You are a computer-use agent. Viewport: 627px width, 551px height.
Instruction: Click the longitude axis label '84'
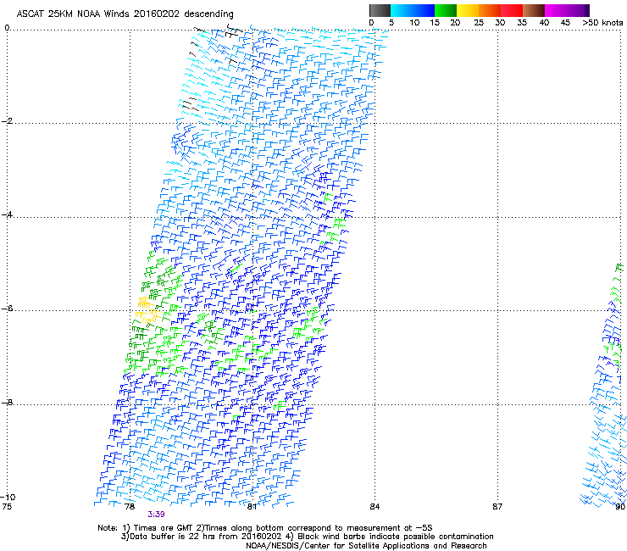[x=375, y=507]
